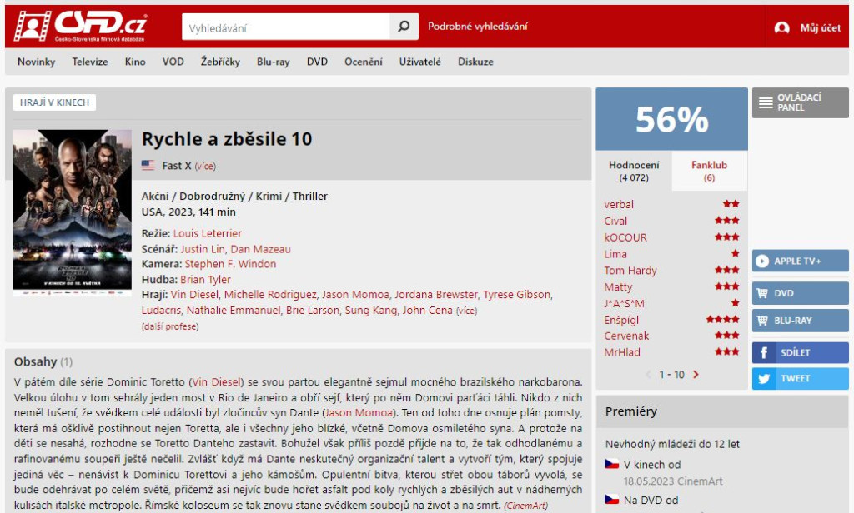Go to next ratings page arrow
This screenshot has width=854, height=513.
696,374
